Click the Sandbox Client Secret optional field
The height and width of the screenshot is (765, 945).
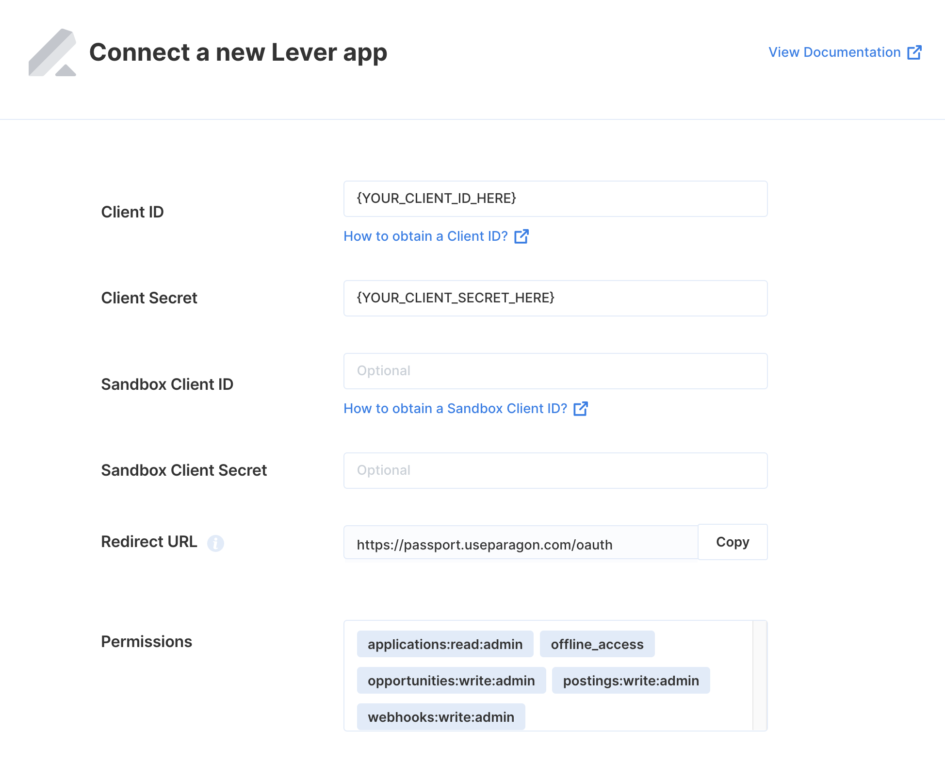(x=555, y=471)
